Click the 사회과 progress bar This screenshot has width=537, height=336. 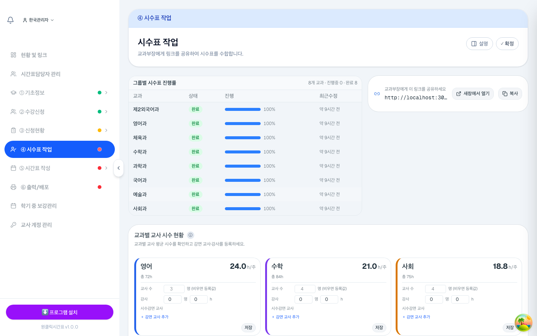point(243,209)
